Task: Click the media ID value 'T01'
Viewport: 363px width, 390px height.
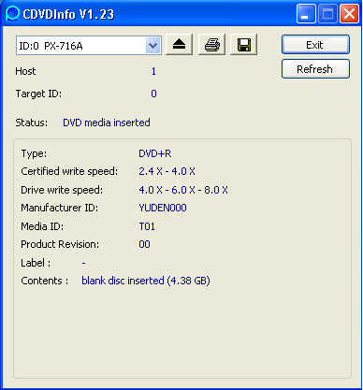Action: coord(147,226)
